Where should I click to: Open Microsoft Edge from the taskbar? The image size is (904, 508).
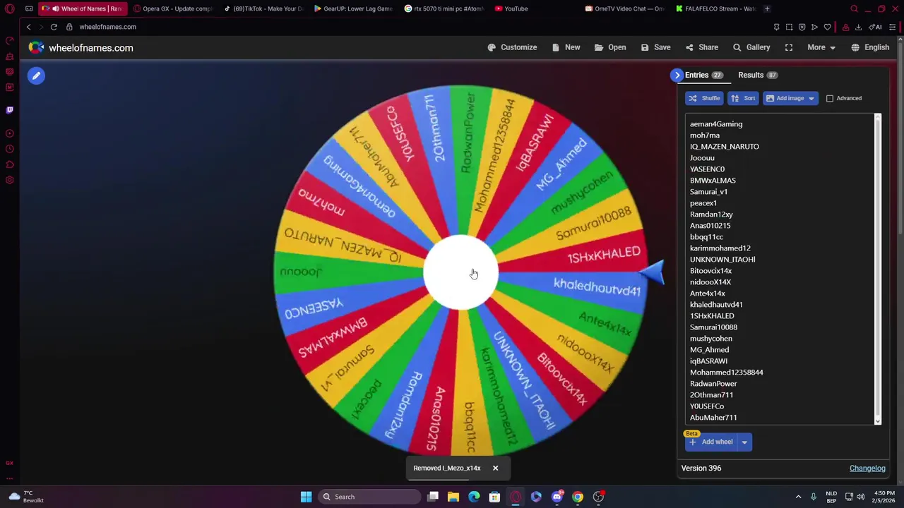pos(474,497)
